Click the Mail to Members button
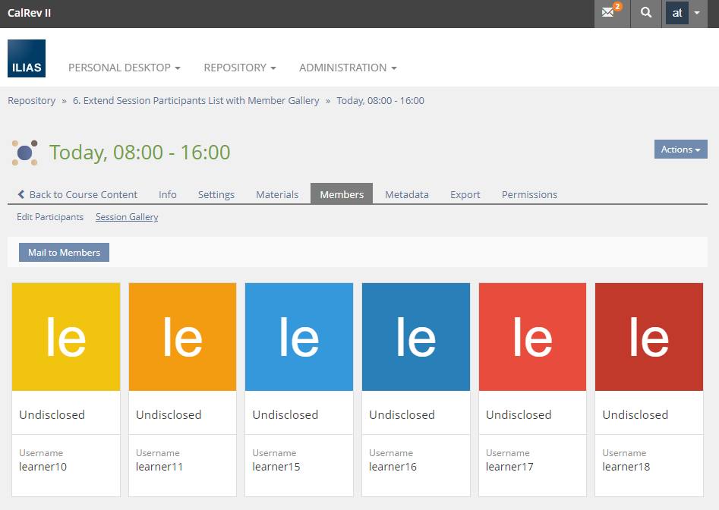The height and width of the screenshot is (510, 719). [x=64, y=253]
